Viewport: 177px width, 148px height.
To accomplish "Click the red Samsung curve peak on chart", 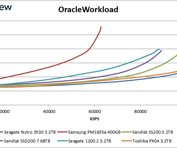I will pyautogui.click(x=101, y=27).
